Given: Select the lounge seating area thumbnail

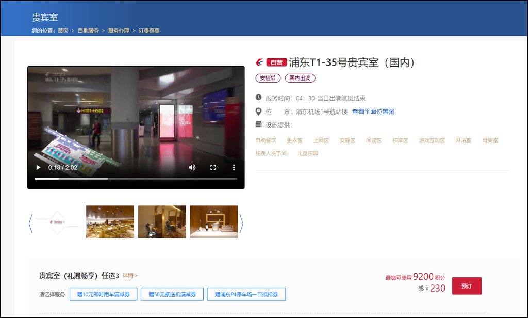Looking at the screenshot, I should coord(110,222).
